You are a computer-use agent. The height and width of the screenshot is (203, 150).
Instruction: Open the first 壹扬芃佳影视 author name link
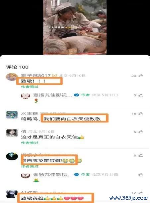(x=53, y=95)
